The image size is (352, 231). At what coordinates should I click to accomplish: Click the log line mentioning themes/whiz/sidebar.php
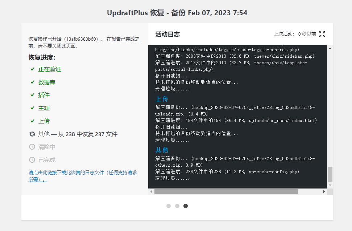pos(235,56)
